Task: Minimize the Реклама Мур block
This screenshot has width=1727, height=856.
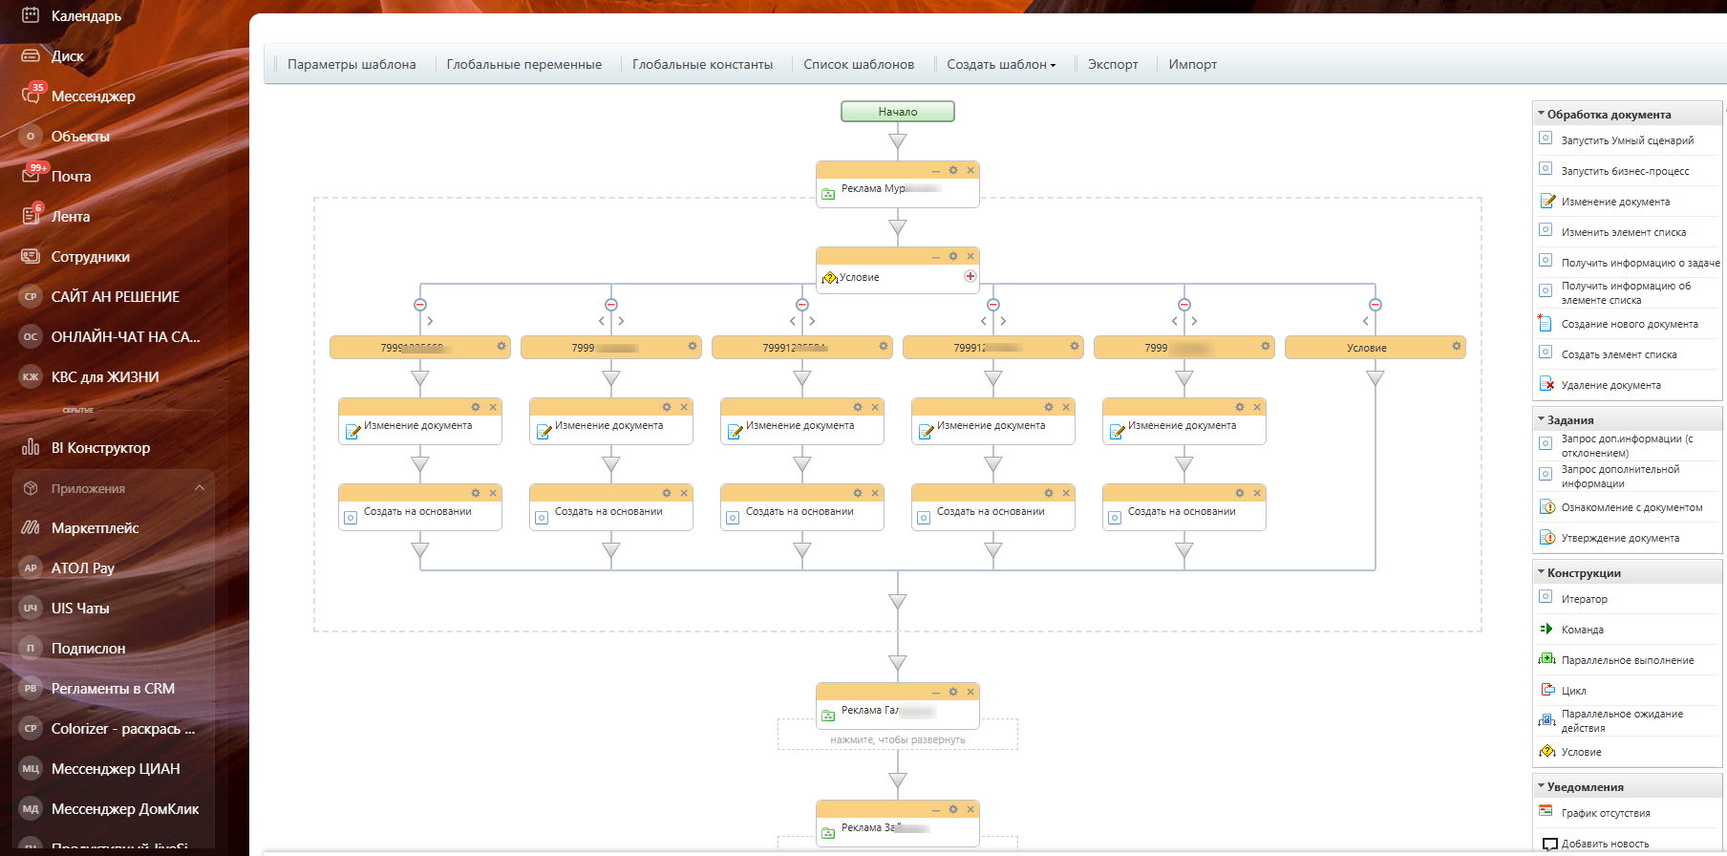Action: [936, 171]
